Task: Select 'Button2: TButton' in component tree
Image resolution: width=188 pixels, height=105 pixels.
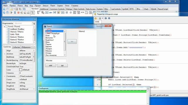Action: click(x=17, y=40)
